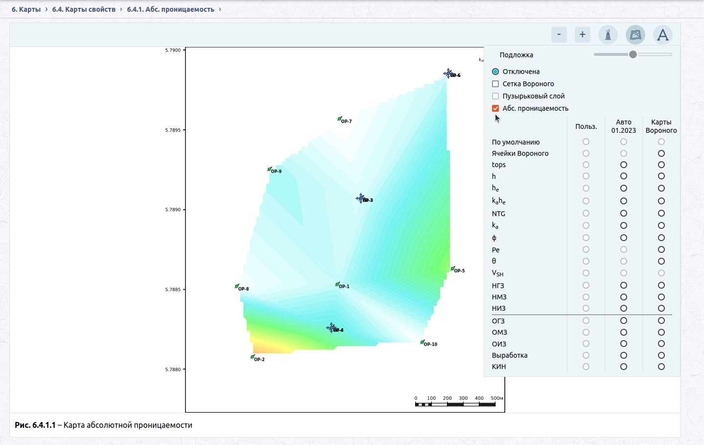This screenshot has width=704, height=445.
Task: Zoom in with the plus button
Action: 582,35
